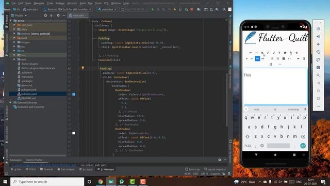Open the Navigate menu
Viewport: 330px width, 186px height.
tap(39, 3)
